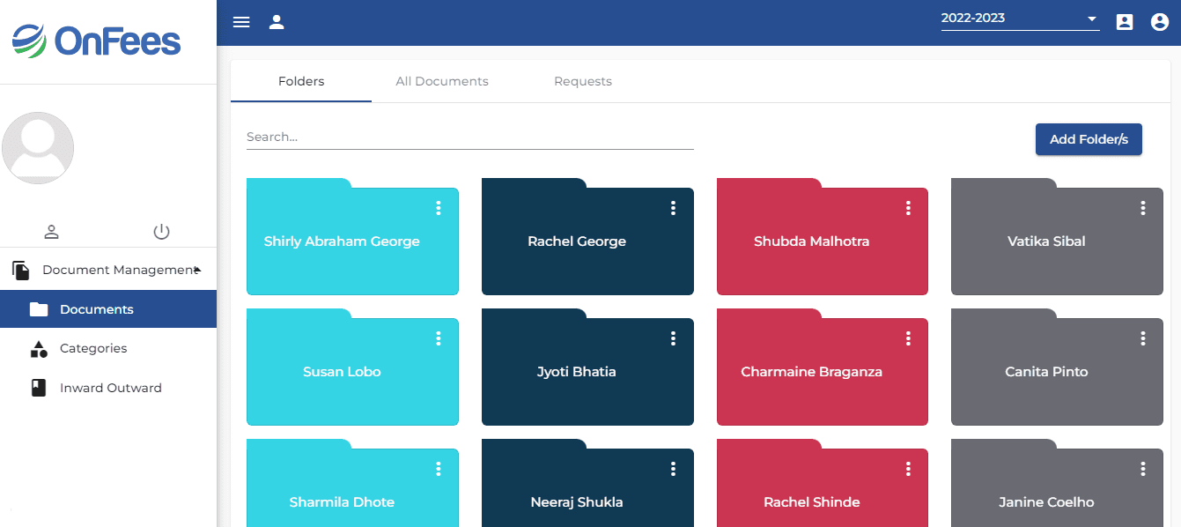Open Inward Outward in the sidebar
Screen dimensions: 1181x527
pyautogui.click(x=110, y=388)
